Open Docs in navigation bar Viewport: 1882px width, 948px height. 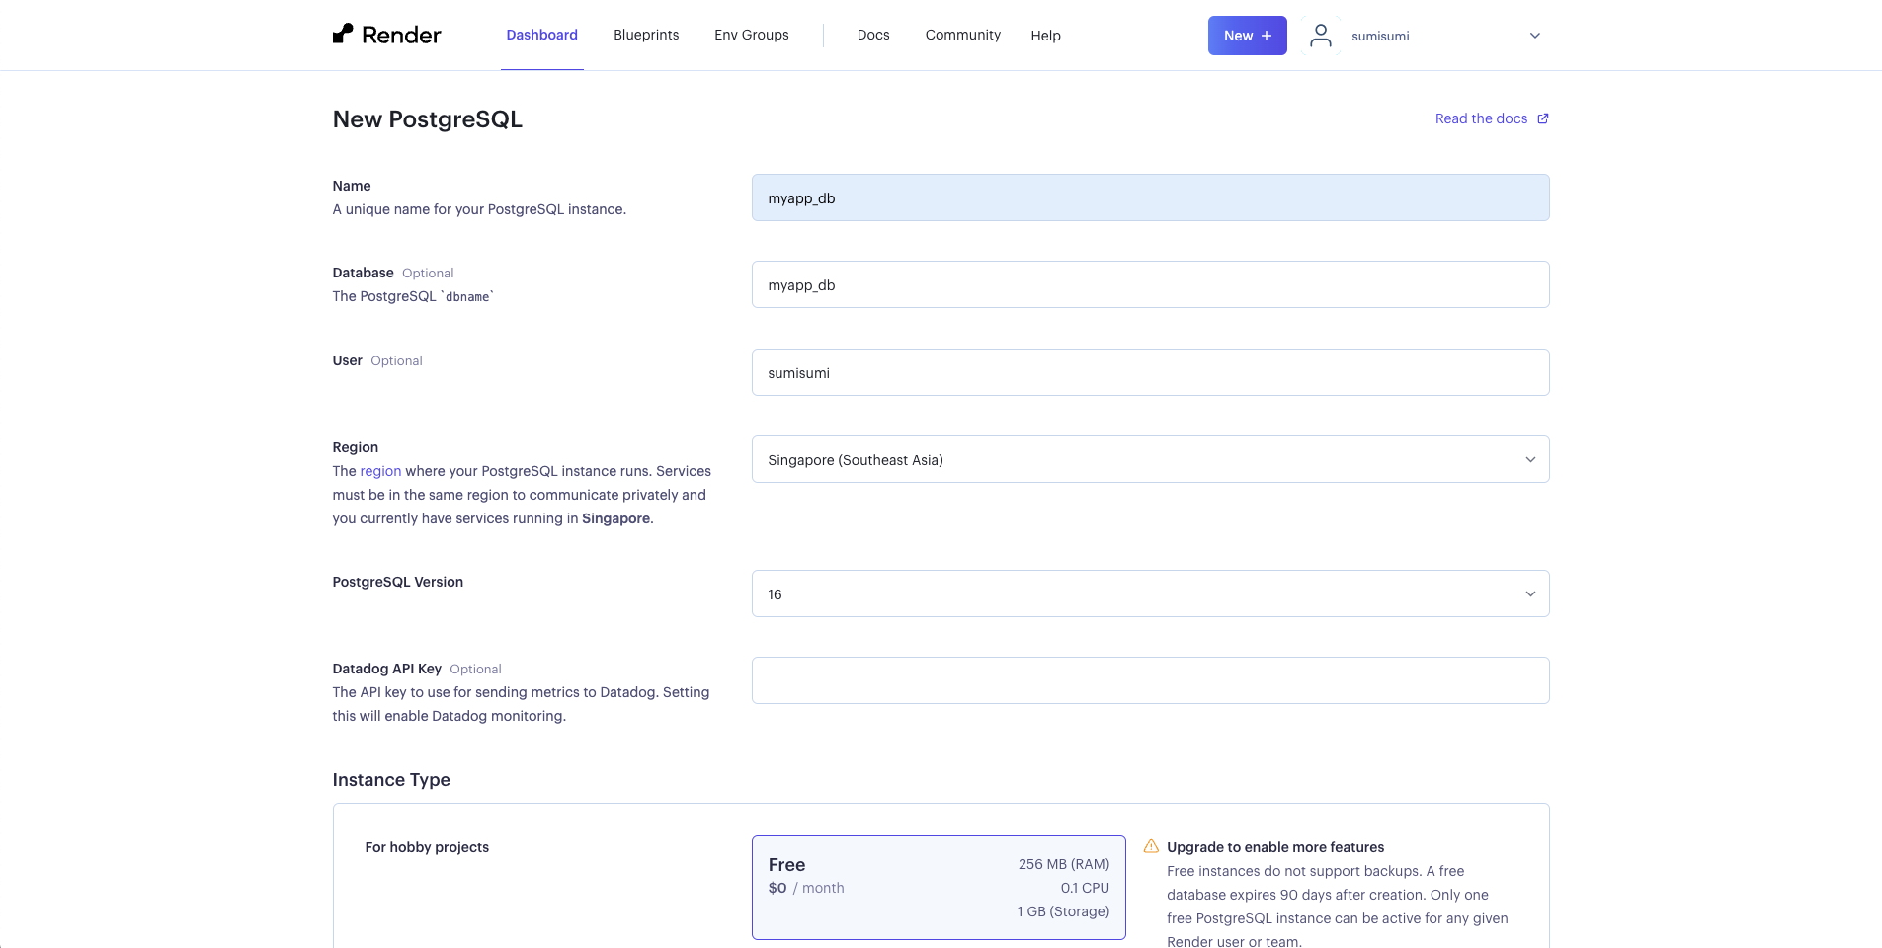click(x=873, y=35)
